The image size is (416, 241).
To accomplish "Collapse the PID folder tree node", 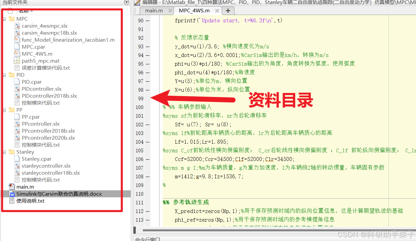I will click(4, 75).
